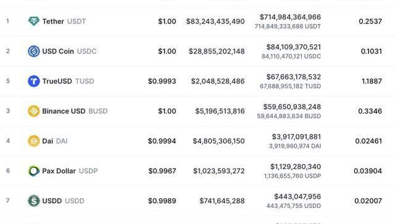Click the green USDD logo icon
The width and height of the screenshot is (395, 224).
tap(33, 201)
